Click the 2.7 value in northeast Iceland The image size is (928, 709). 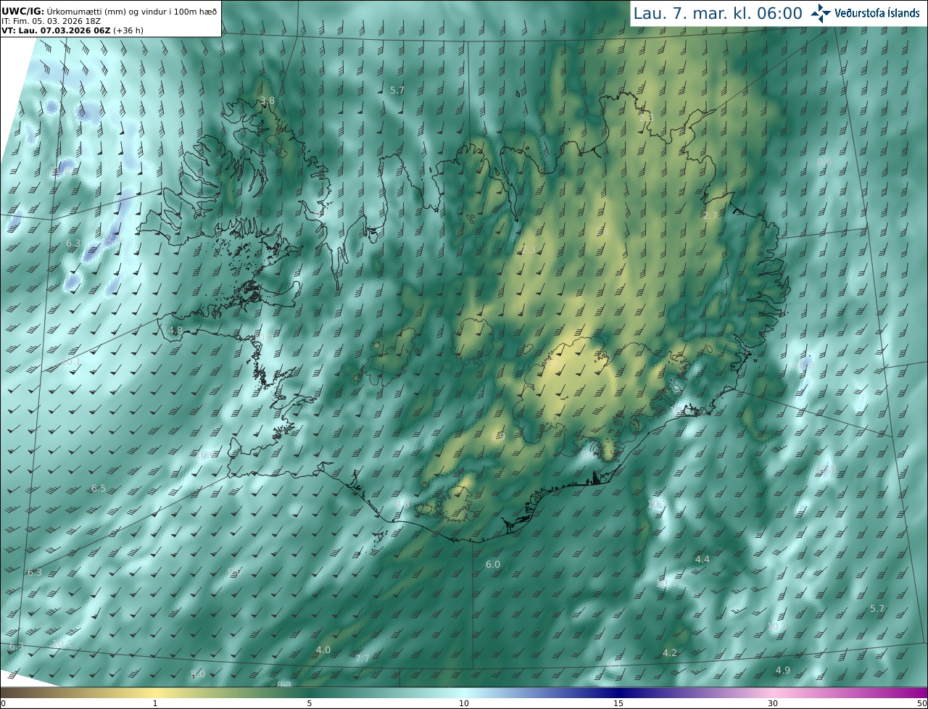[x=710, y=216]
